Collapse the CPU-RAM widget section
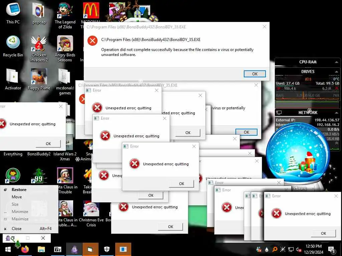Image resolution: width=342 pixels, height=256 pixels. coord(336,62)
